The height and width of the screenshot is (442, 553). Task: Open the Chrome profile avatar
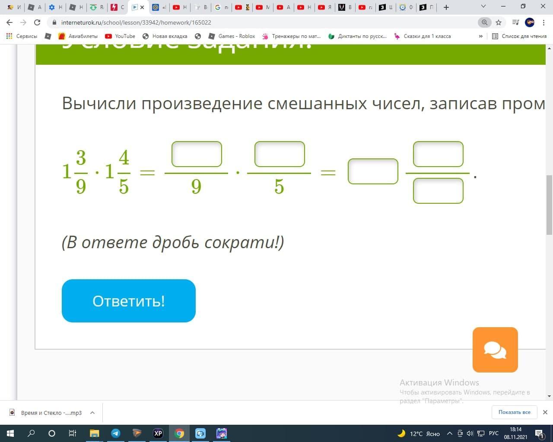pyautogui.click(x=530, y=22)
